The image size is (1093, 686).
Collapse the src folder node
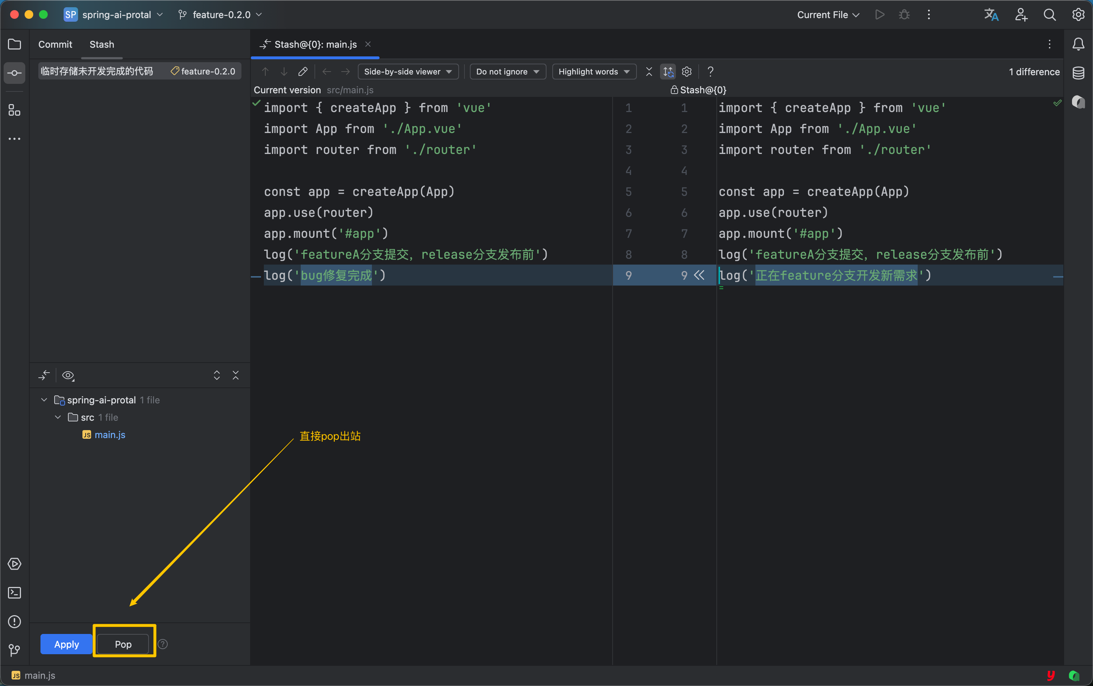coord(57,417)
